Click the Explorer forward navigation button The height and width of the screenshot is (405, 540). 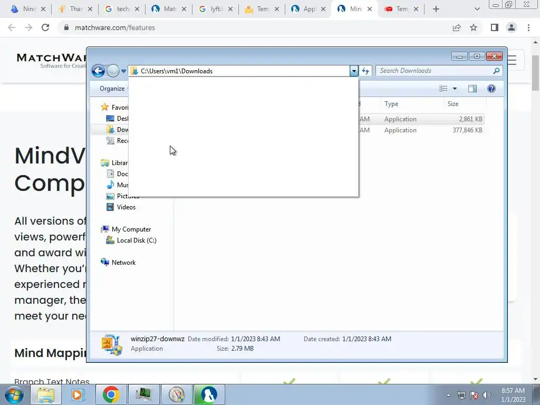point(113,71)
